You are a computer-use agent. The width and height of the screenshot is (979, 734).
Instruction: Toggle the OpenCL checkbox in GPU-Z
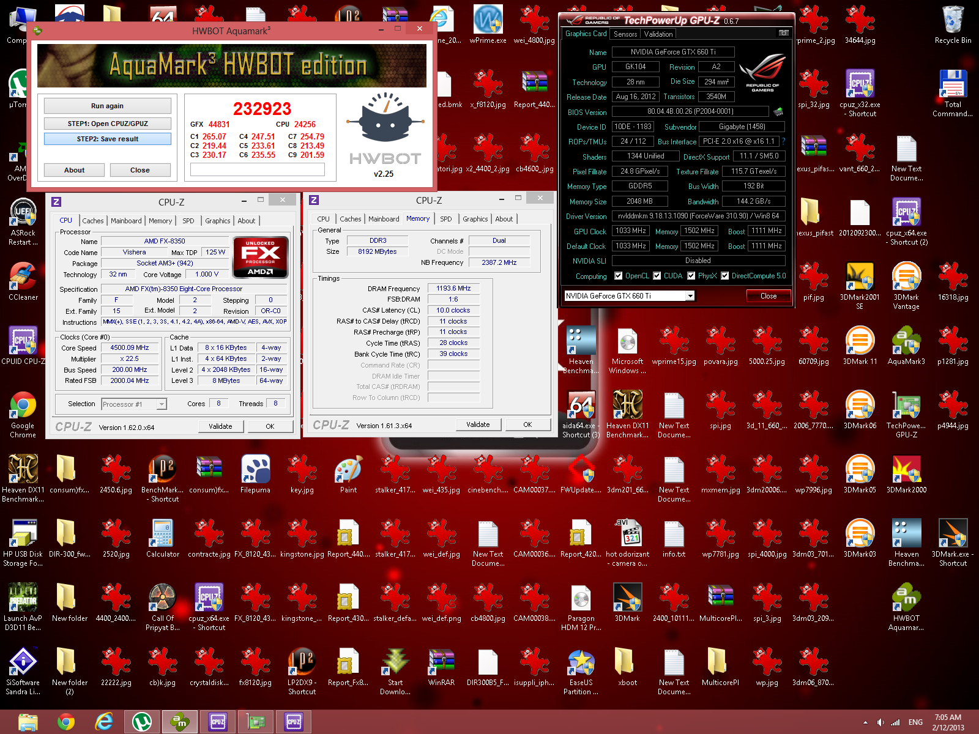coord(619,276)
